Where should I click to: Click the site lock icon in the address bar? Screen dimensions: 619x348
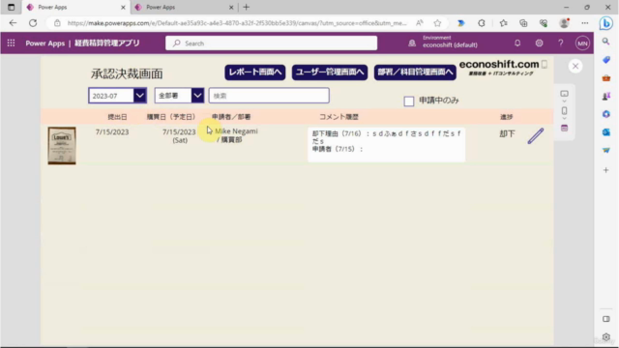click(57, 23)
